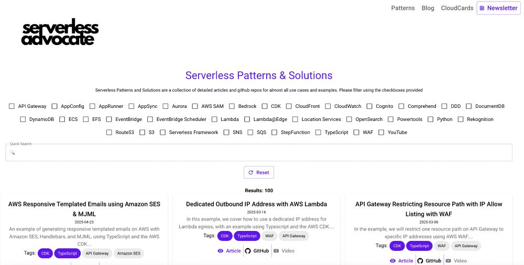Select the OpenSearch checkbox
This screenshot has height=265, width=524.
[x=349, y=119]
